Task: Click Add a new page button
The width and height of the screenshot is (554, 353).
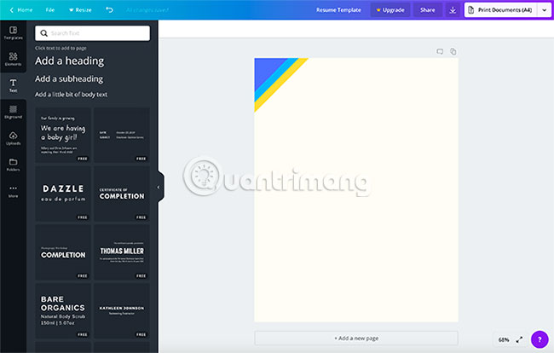Action: click(x=356, y=339)
